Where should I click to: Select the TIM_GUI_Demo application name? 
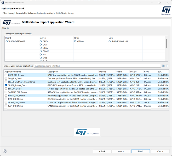click(15, 79)
